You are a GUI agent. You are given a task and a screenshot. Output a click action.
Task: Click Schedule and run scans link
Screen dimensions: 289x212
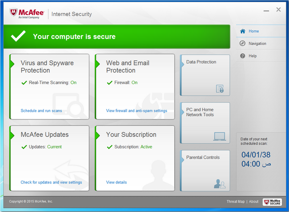(x=41, y=111)
